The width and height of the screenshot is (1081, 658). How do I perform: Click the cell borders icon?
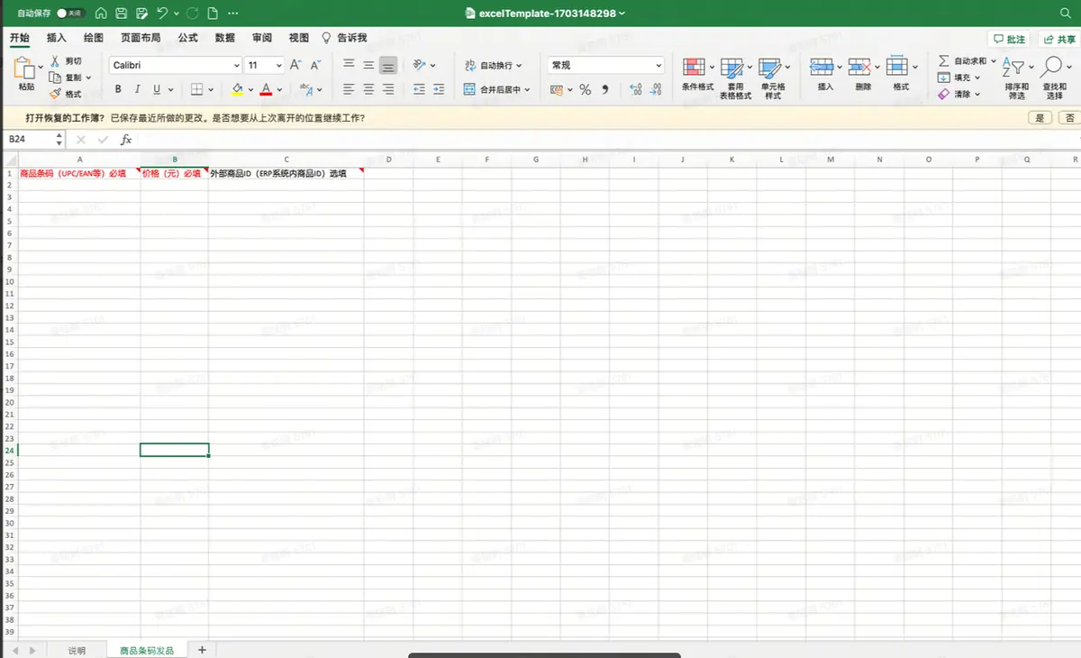pos(197,89)
